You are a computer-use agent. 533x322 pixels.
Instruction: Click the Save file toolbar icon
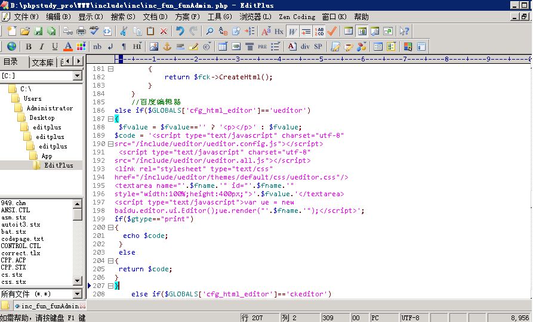[38, 31]
